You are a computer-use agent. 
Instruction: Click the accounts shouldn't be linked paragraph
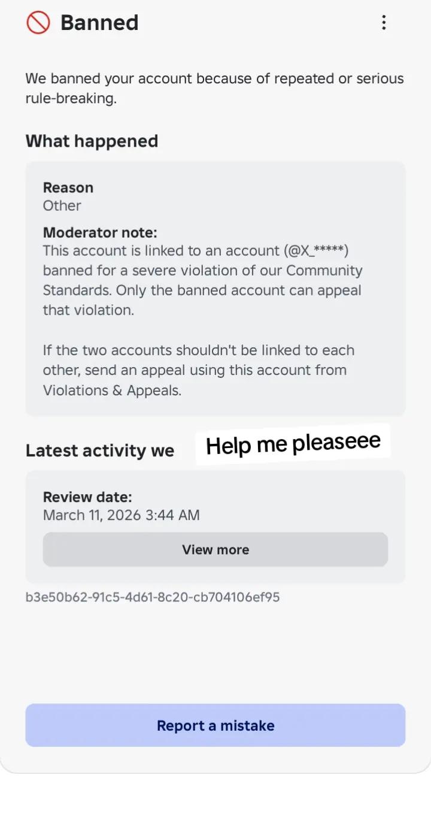point(199,370)
